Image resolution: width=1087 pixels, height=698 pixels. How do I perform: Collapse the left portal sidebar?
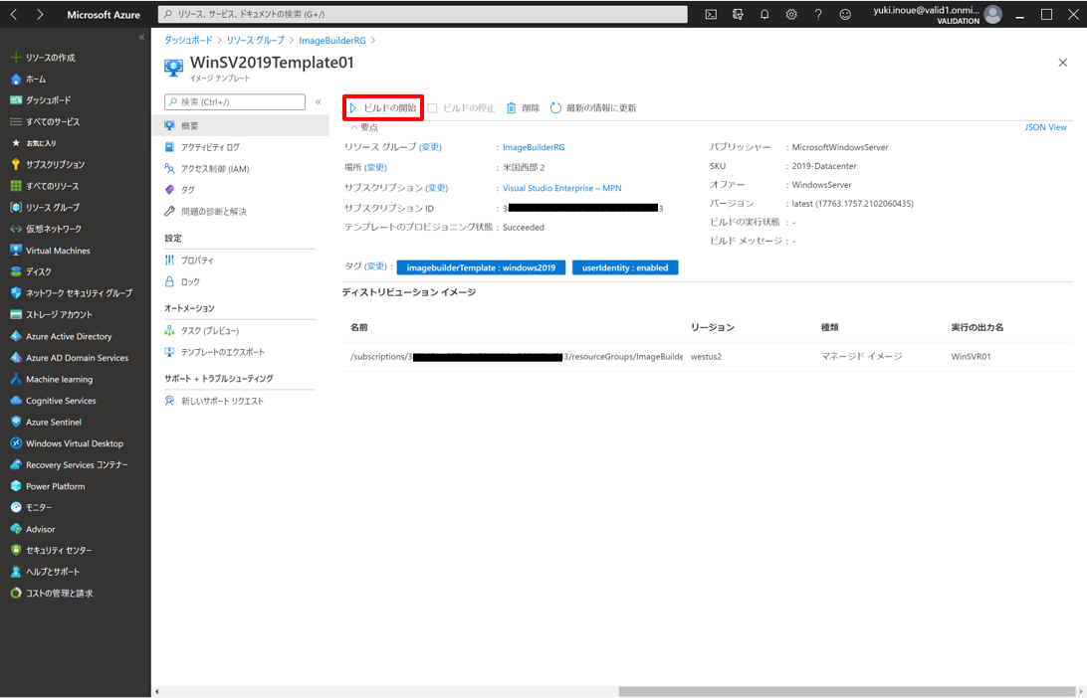141,38
